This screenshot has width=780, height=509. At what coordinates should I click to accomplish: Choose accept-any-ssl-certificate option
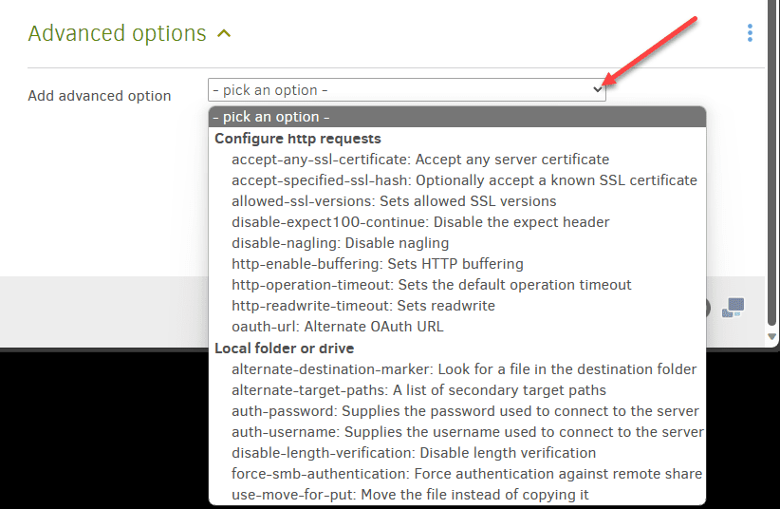420,160
